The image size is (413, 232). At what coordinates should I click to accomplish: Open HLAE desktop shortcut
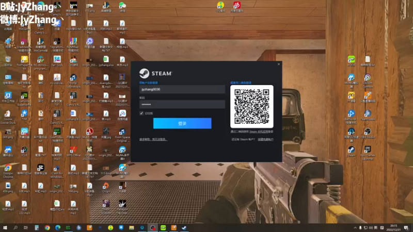(x=89, y=135)
